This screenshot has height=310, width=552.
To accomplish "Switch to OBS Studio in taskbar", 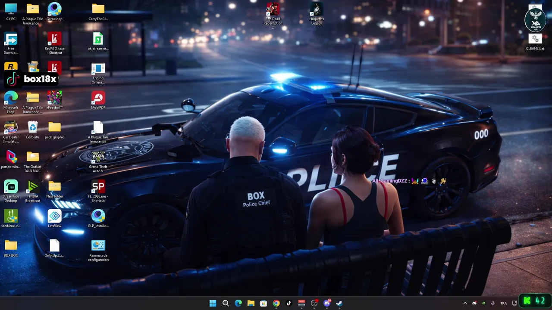I will coord(314,303).
